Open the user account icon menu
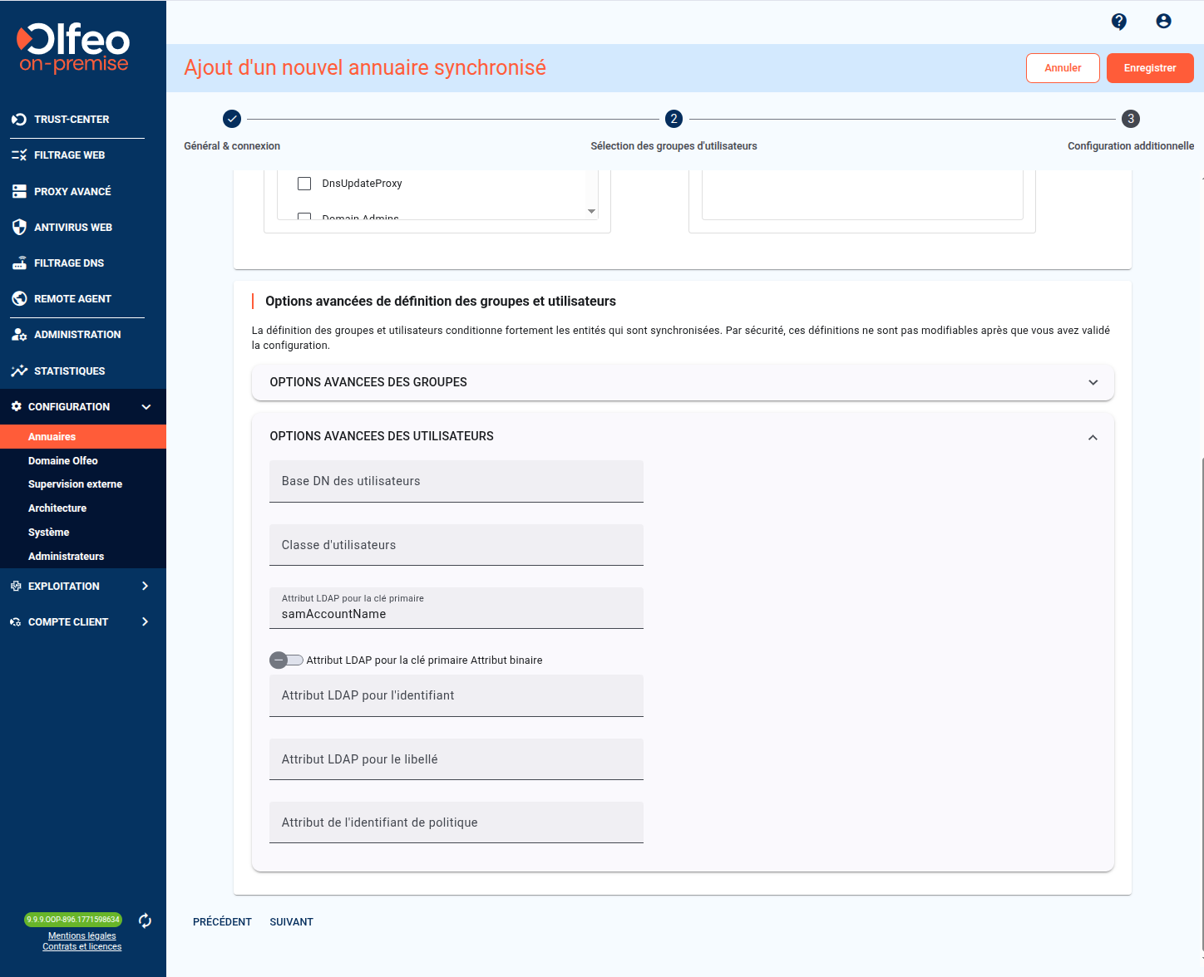The width and height of the screenshot is (1204, 977). [1163, 22]
